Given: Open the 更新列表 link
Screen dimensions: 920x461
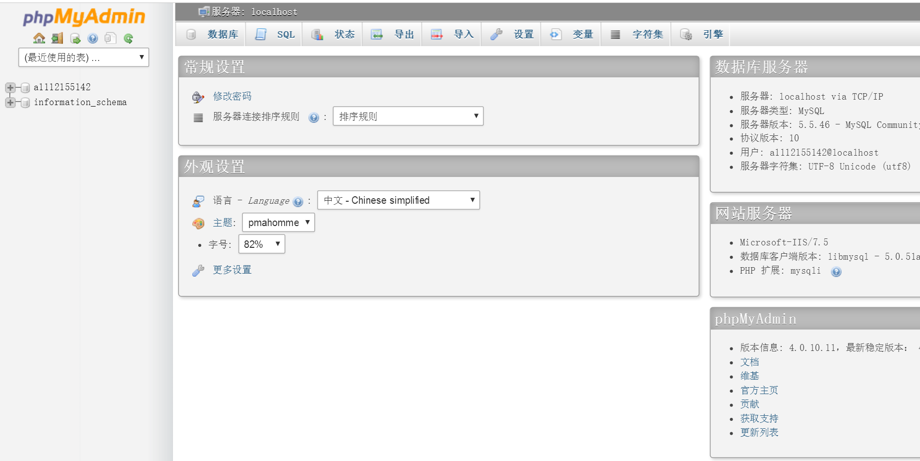Looking at the screenshot, I should (x=759, y=432).
